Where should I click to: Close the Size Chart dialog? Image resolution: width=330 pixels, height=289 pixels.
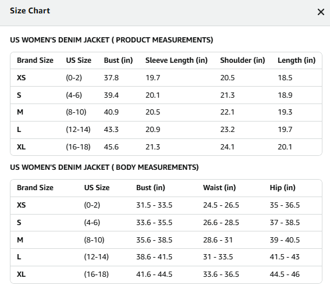[321, 12]
